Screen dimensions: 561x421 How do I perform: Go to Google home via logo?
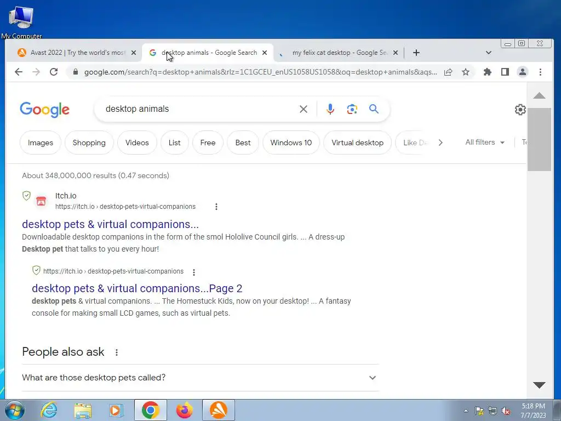pos(45,110)
